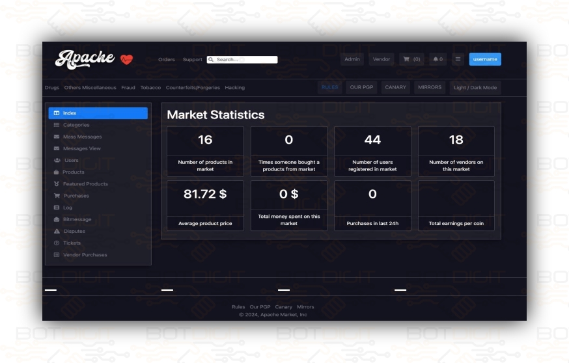This screenshot has width=569, height=363.
Task: Click the Tickets question mark icon
Action: pos(57,243)
